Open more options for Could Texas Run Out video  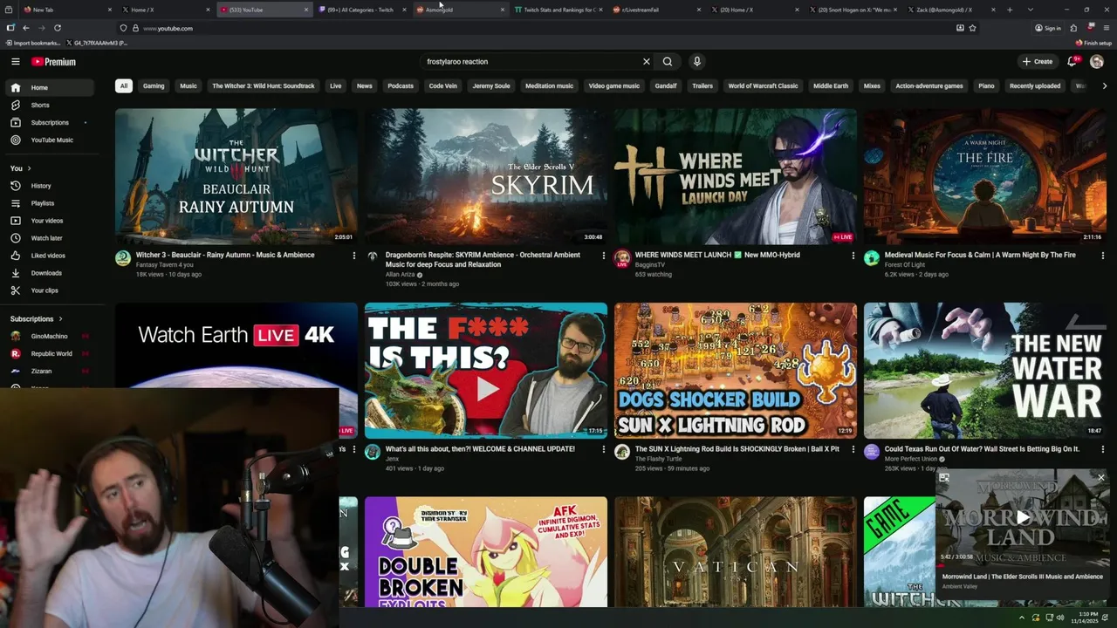click(1102, 449)
